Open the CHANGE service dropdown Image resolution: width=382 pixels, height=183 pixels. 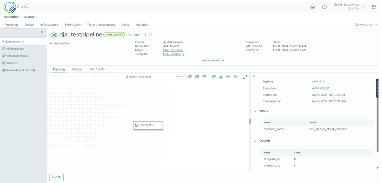click(30, 17)
